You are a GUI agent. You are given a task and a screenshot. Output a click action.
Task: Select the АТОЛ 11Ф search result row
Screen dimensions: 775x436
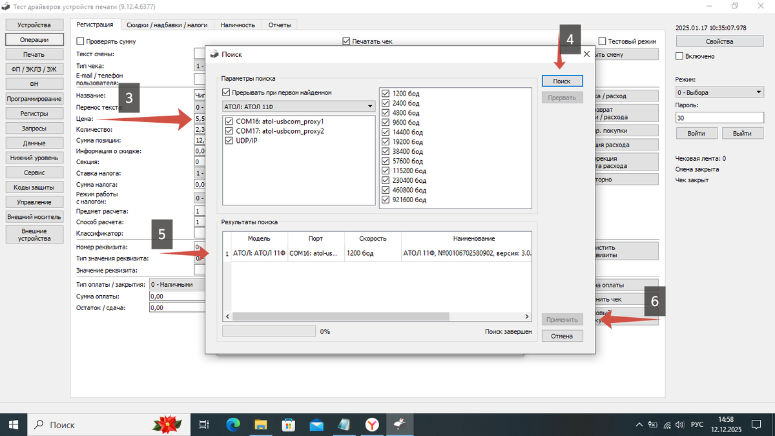pyautogui.click(x=377, y=254)
